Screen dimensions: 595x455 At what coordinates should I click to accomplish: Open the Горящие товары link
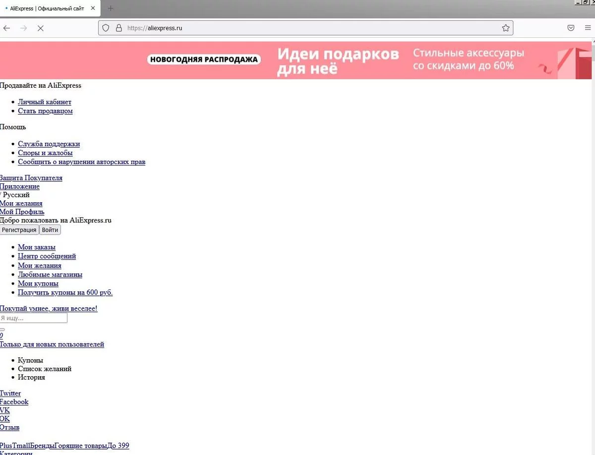(x=80, y=446)
